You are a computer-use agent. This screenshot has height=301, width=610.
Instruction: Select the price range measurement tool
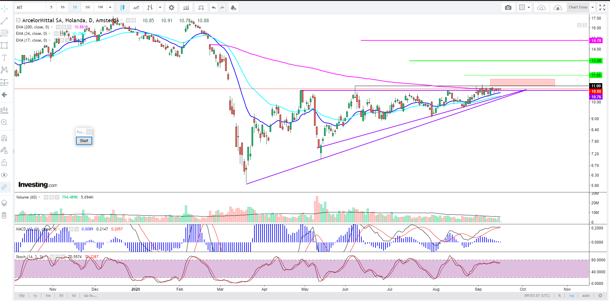[5, 83]
